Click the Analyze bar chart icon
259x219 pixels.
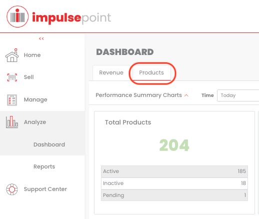(12, 122)
